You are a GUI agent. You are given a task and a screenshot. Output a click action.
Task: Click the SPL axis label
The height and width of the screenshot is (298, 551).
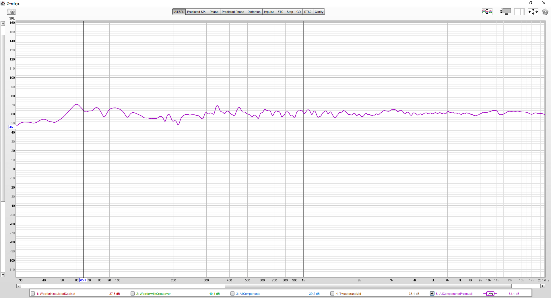pos(12,18)
